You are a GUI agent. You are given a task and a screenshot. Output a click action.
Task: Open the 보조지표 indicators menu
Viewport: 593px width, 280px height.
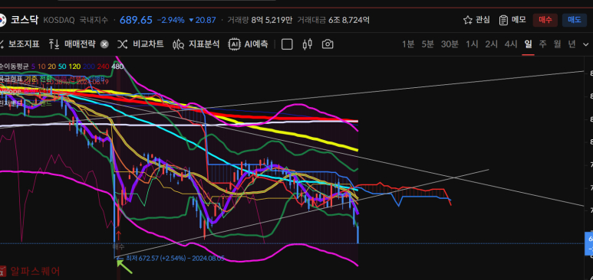(x=20, y=44)
